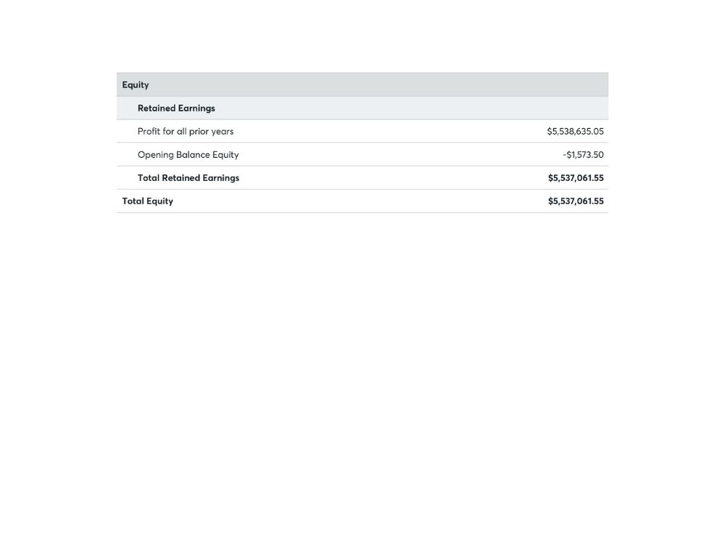Click the word Earnings in the light subsection heading
The height and width of the screenshot is (543, 725).
coord(196,109)
